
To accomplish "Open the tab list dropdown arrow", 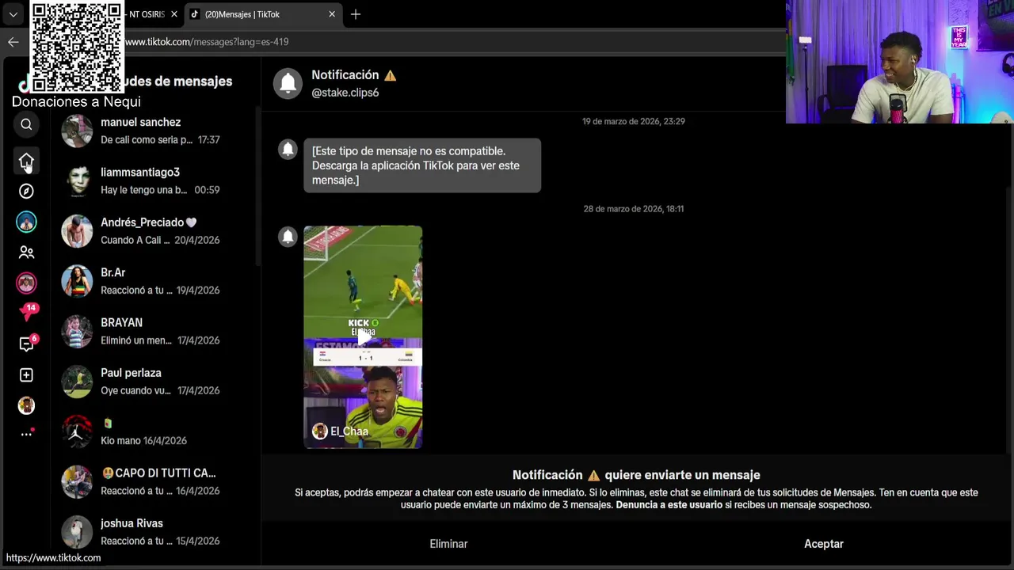I will pyautogui.click(x=13, y=14).
